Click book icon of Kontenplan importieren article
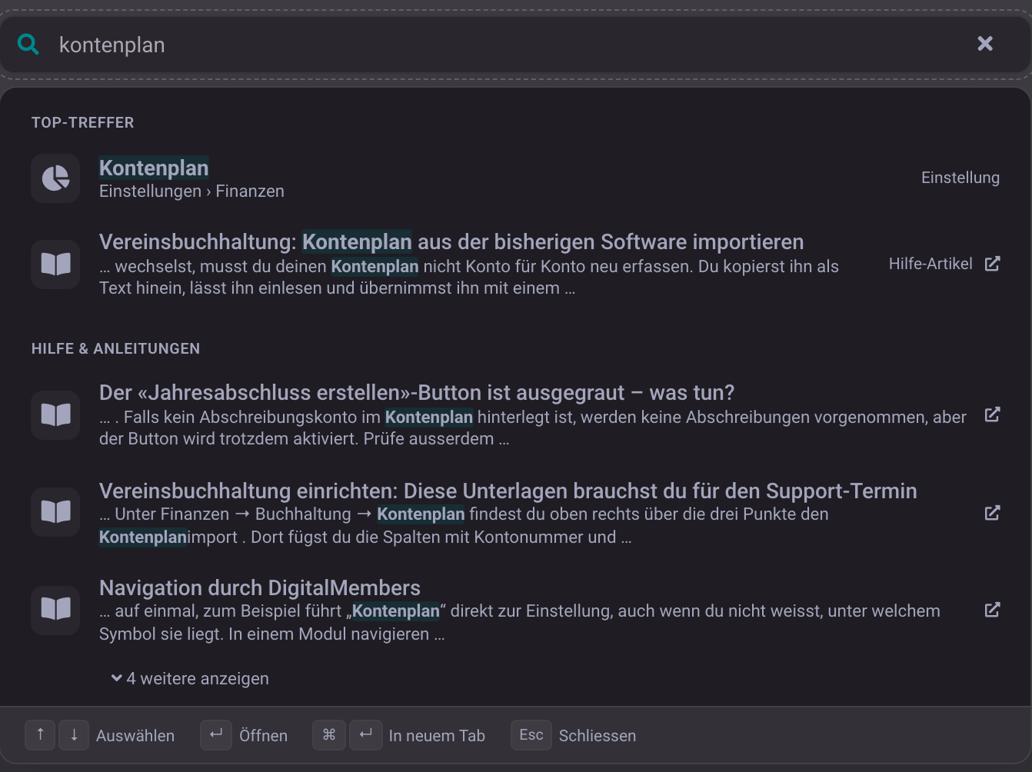 coord(55,265)
